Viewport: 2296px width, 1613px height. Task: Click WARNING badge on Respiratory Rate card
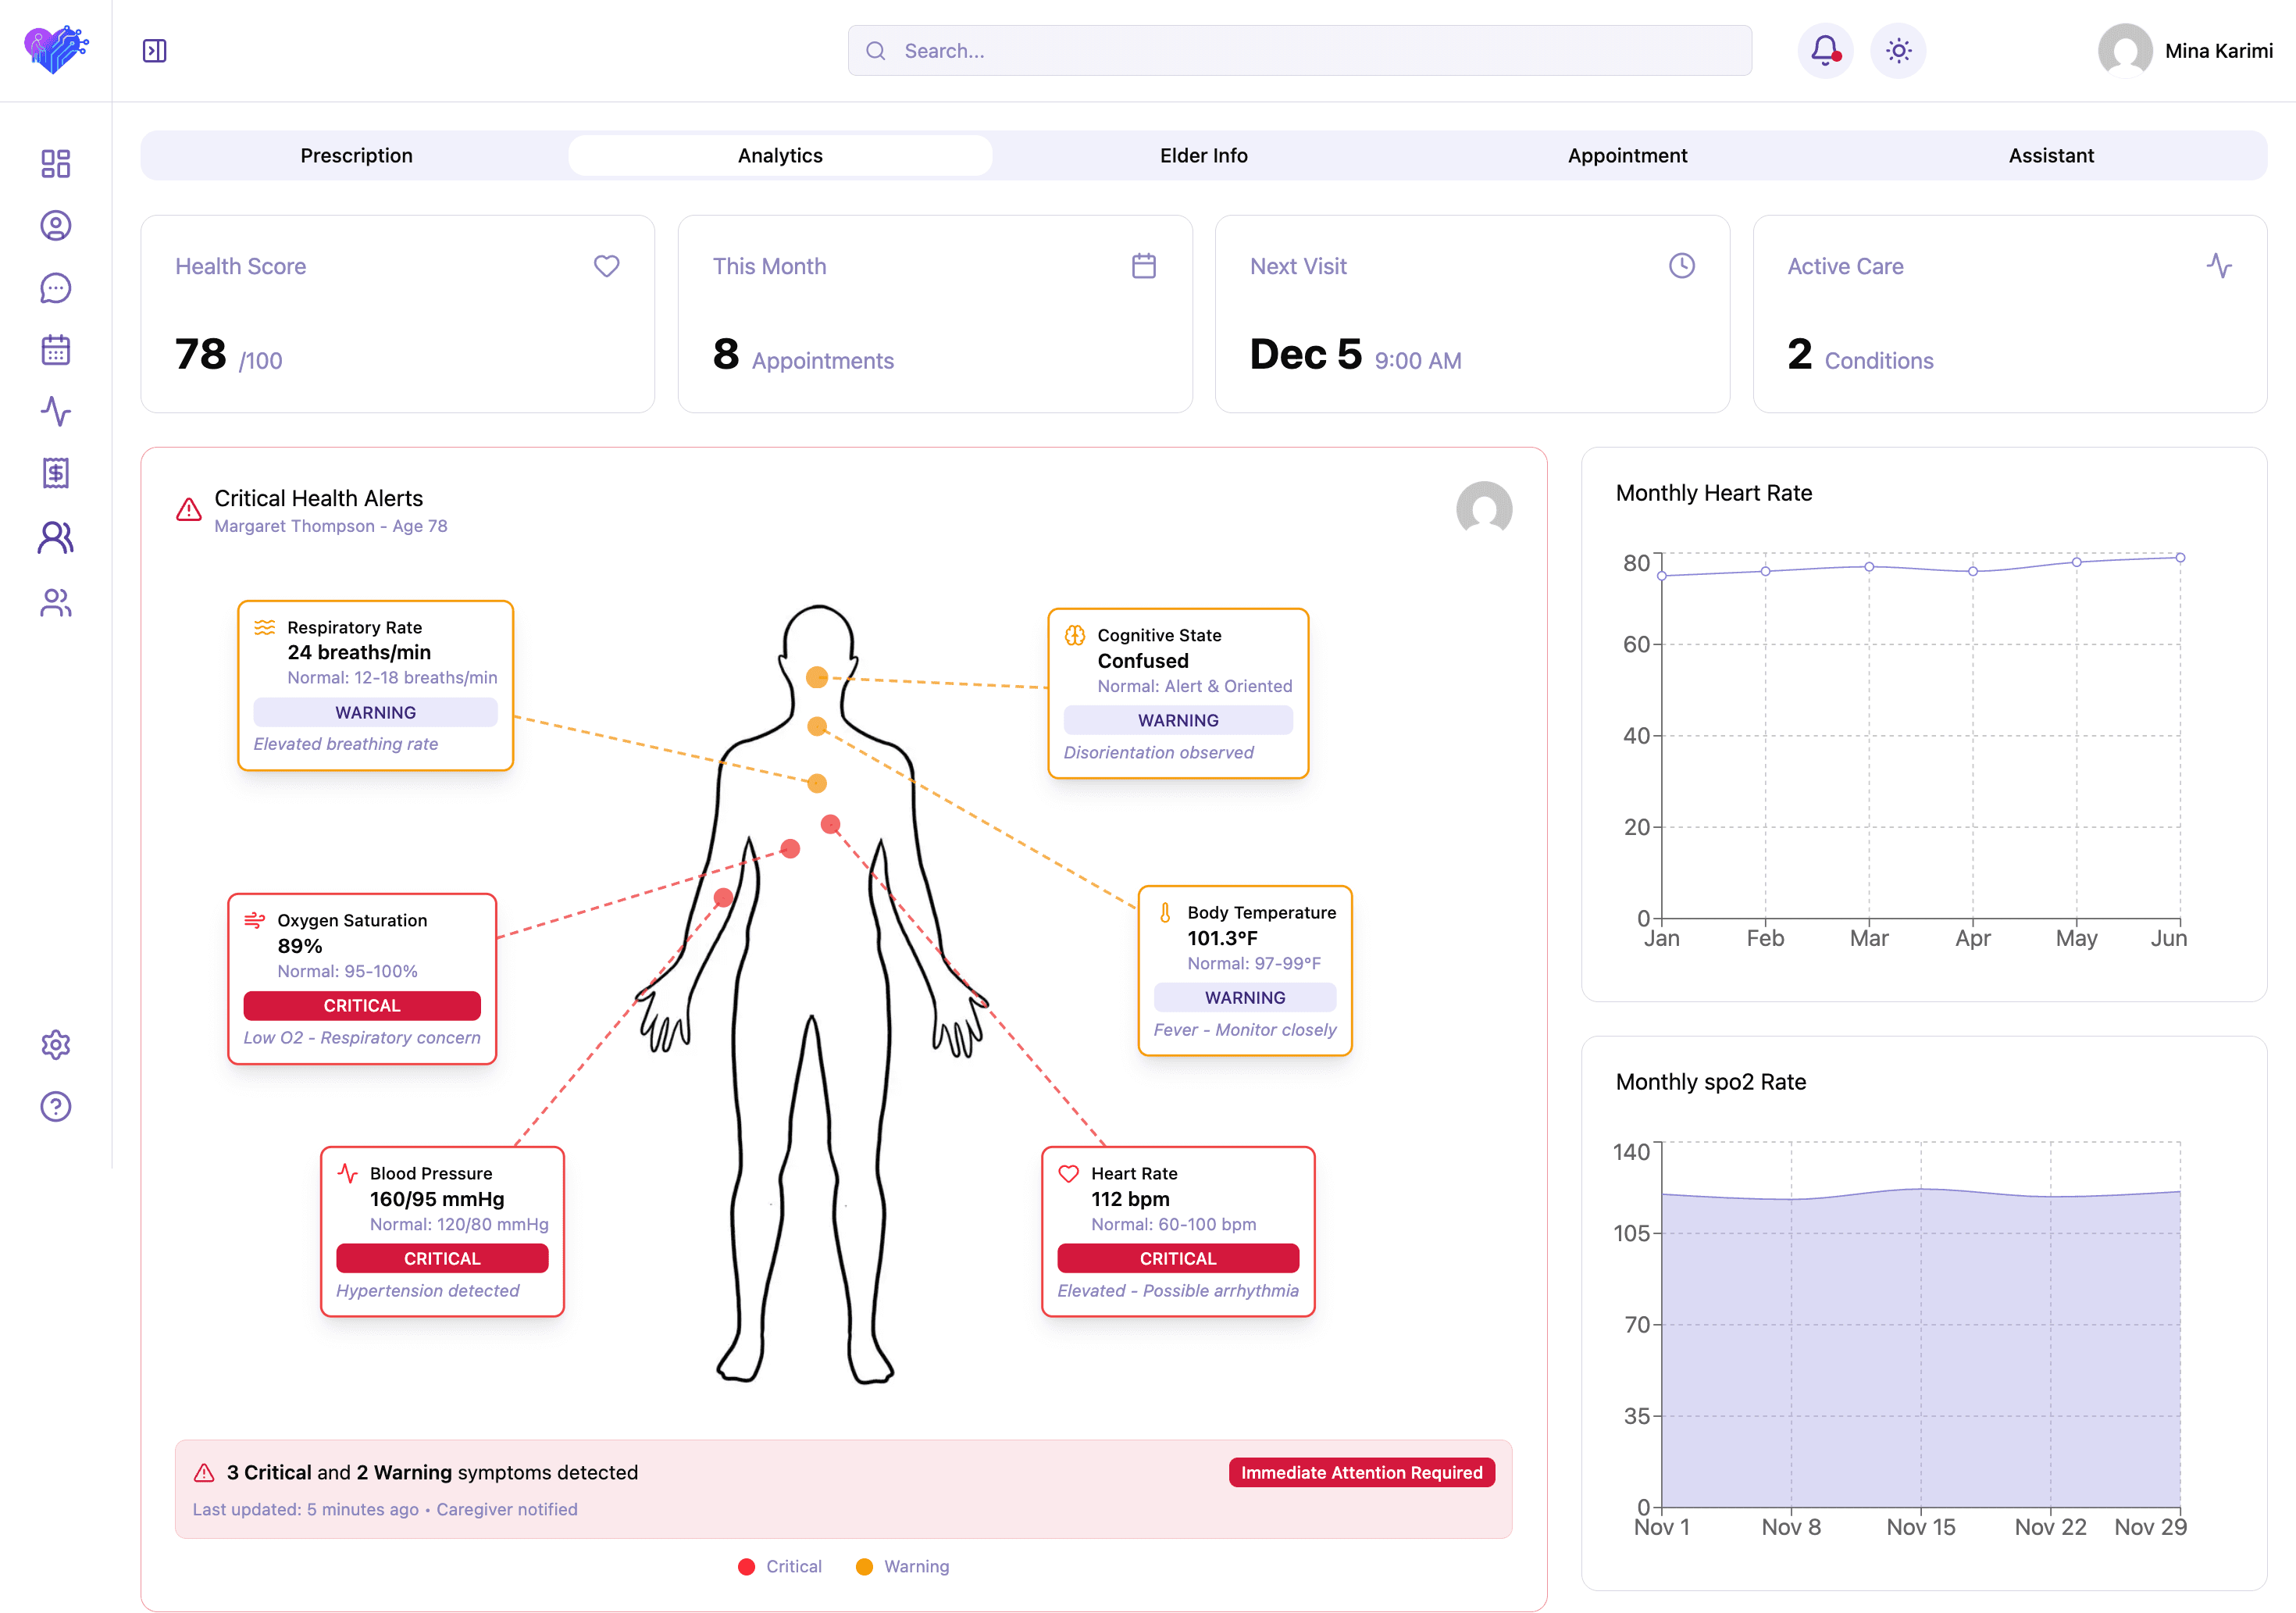pos(375,713)
